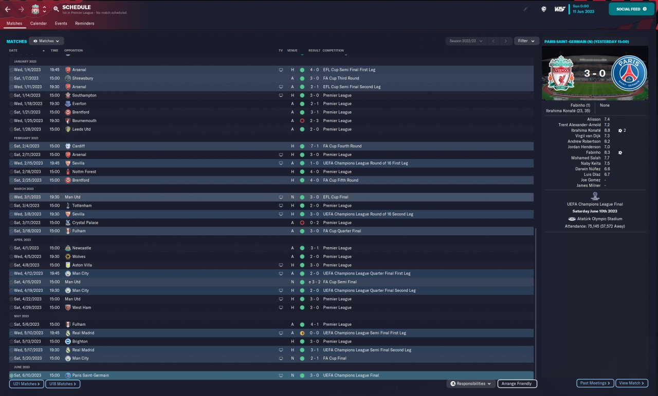Sort the list by the Date column header
This screenshot has height=396, width=658.
pos(13,51)
